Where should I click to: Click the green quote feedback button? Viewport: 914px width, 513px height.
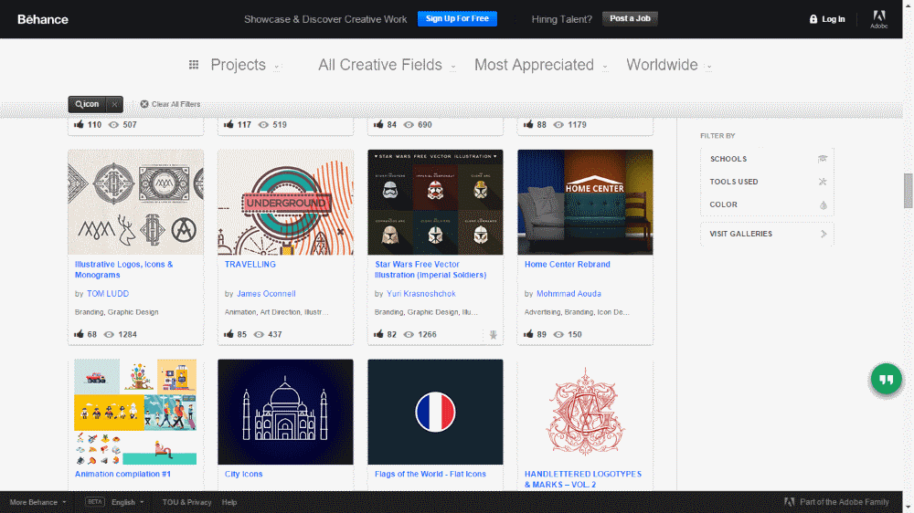886,379
